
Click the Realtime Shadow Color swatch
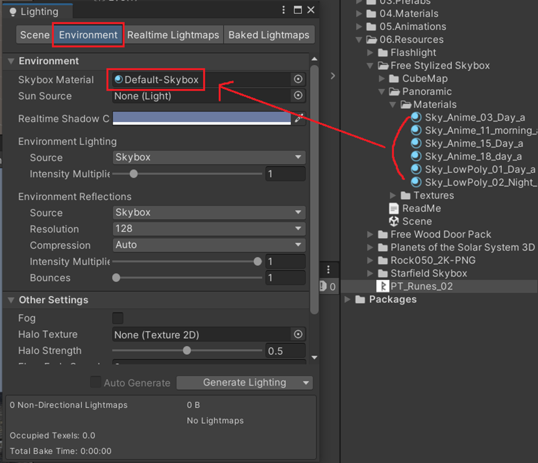click(x=201, y=118)
